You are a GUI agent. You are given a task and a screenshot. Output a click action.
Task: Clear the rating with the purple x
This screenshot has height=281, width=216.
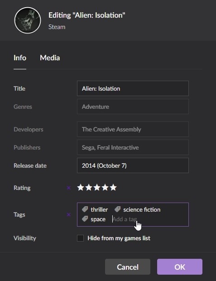click(x=68, y=188)
